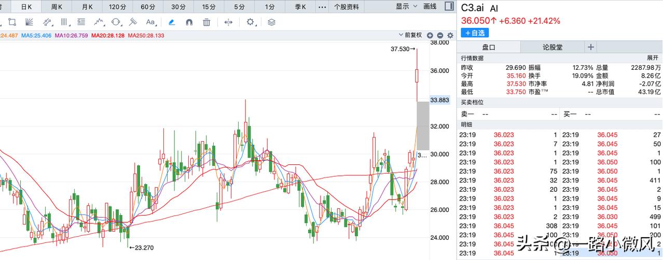The height and width of the screenshot is (260, 663).
Task: Click the 总市值 43.19亿 value
Action: [x=651, y=91]
